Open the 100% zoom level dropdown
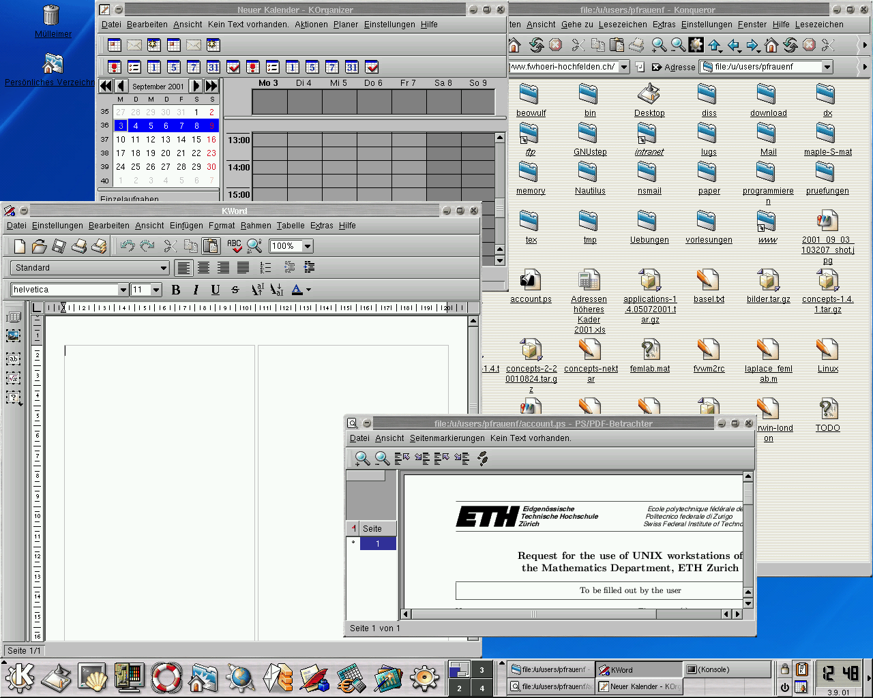Image resolution: width=873 pixels, height=698 pixels. 308,246
